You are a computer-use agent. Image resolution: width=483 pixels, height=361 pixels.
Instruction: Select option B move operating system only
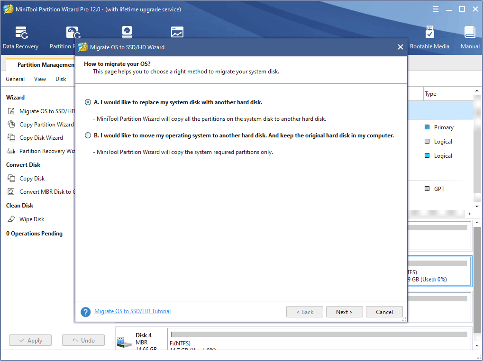[x=88, y=135]
